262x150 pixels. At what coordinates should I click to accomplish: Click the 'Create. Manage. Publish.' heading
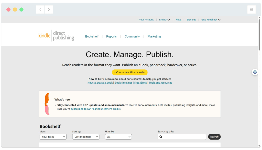[130, 54]
